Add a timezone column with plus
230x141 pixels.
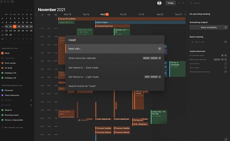click(x=36, y=15)
